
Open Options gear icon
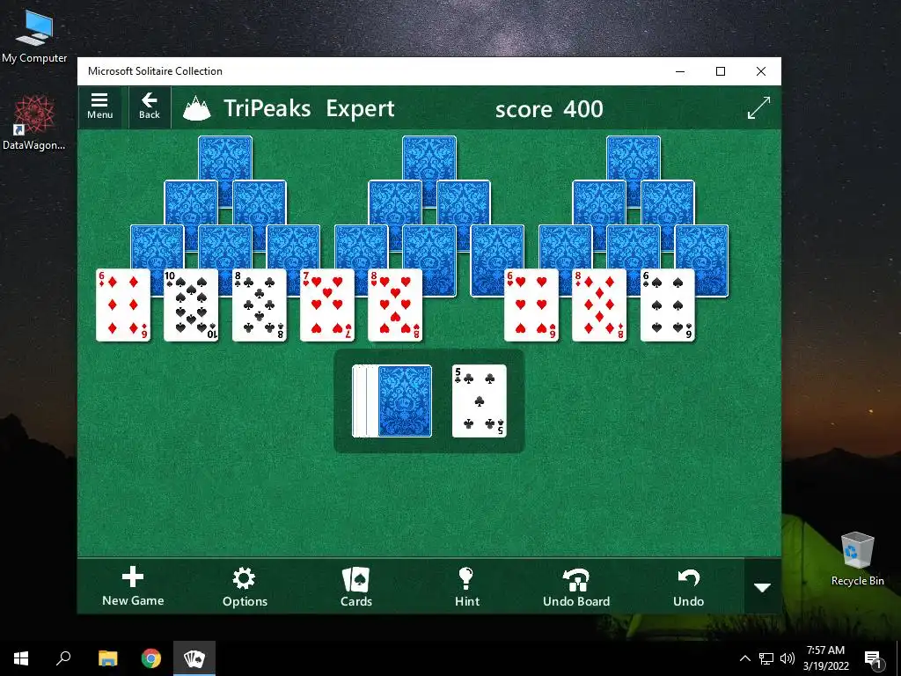pos(245,587)
